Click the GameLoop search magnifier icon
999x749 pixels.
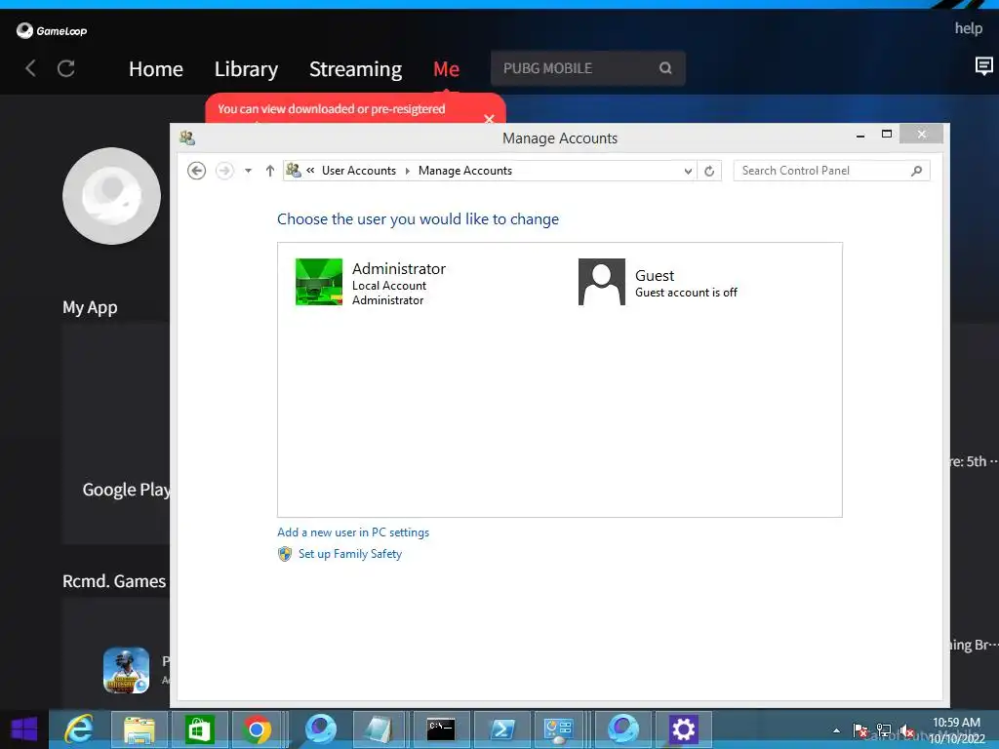tap(665, 68)
